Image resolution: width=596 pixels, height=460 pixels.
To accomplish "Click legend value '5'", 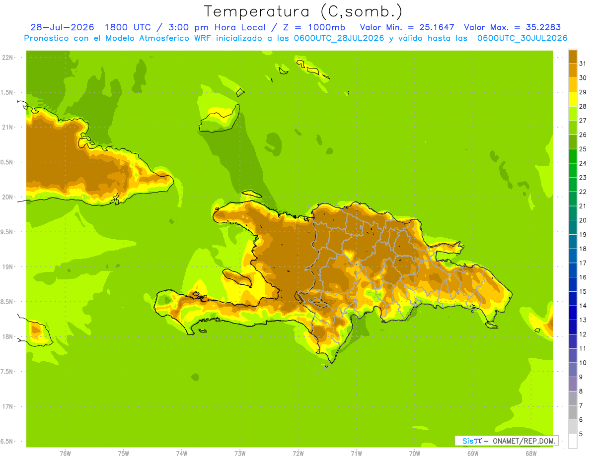I will click(581, 434).
